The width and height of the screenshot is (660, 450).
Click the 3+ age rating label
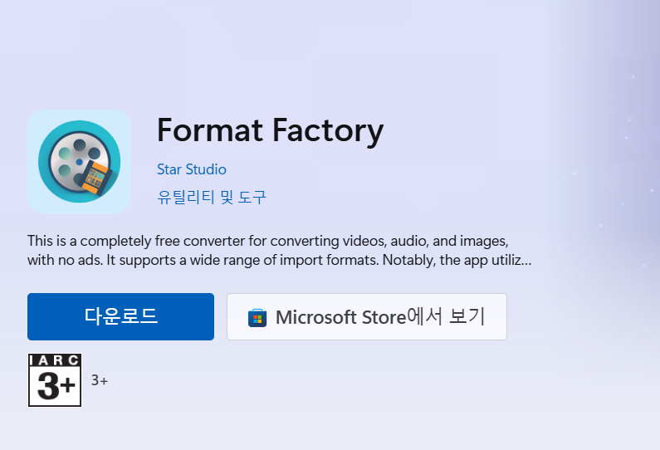pyautogui.click(x=100, y=380)
